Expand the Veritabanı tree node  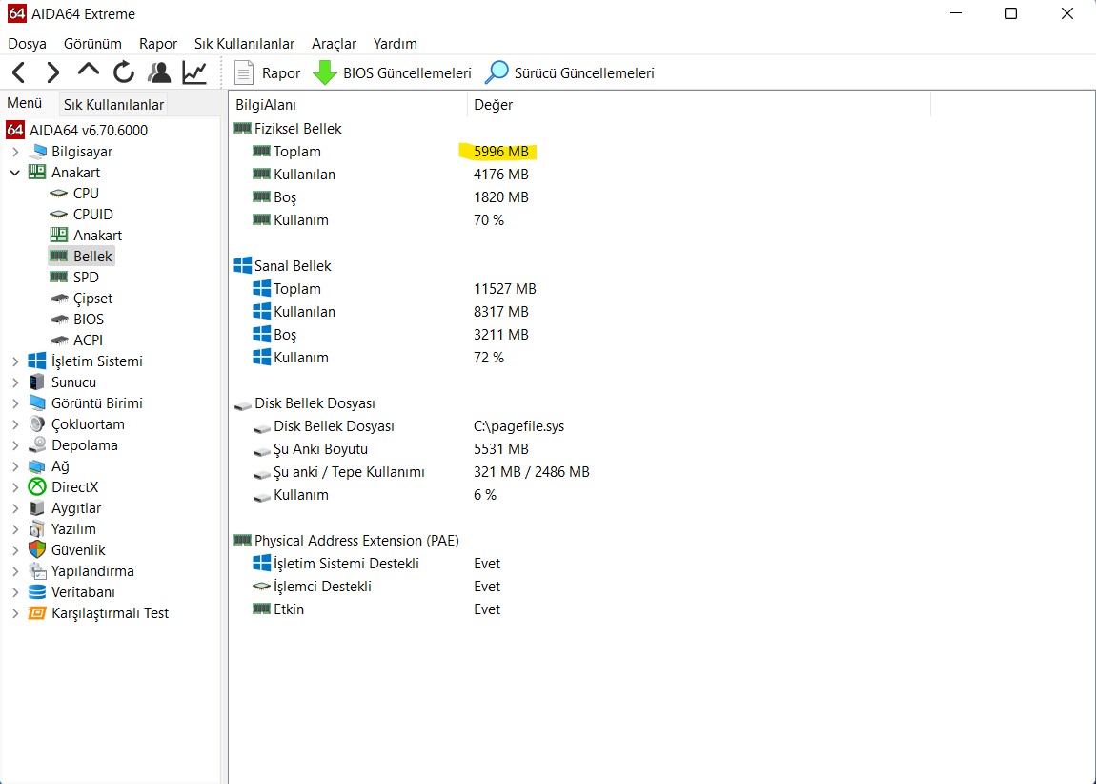click(15, 591)
